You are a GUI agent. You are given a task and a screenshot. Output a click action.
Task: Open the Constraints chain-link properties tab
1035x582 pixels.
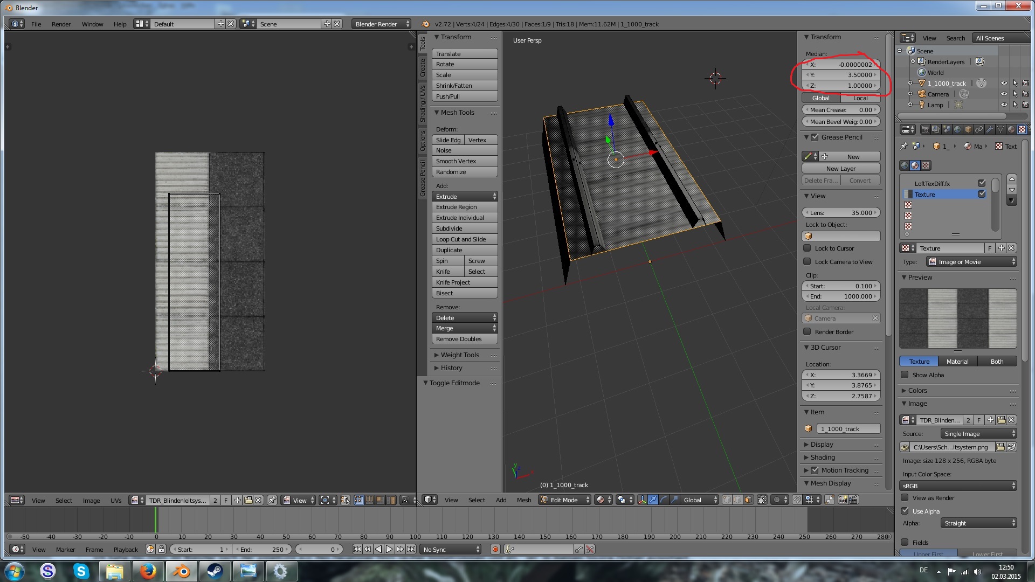click(x=979, y=129)
